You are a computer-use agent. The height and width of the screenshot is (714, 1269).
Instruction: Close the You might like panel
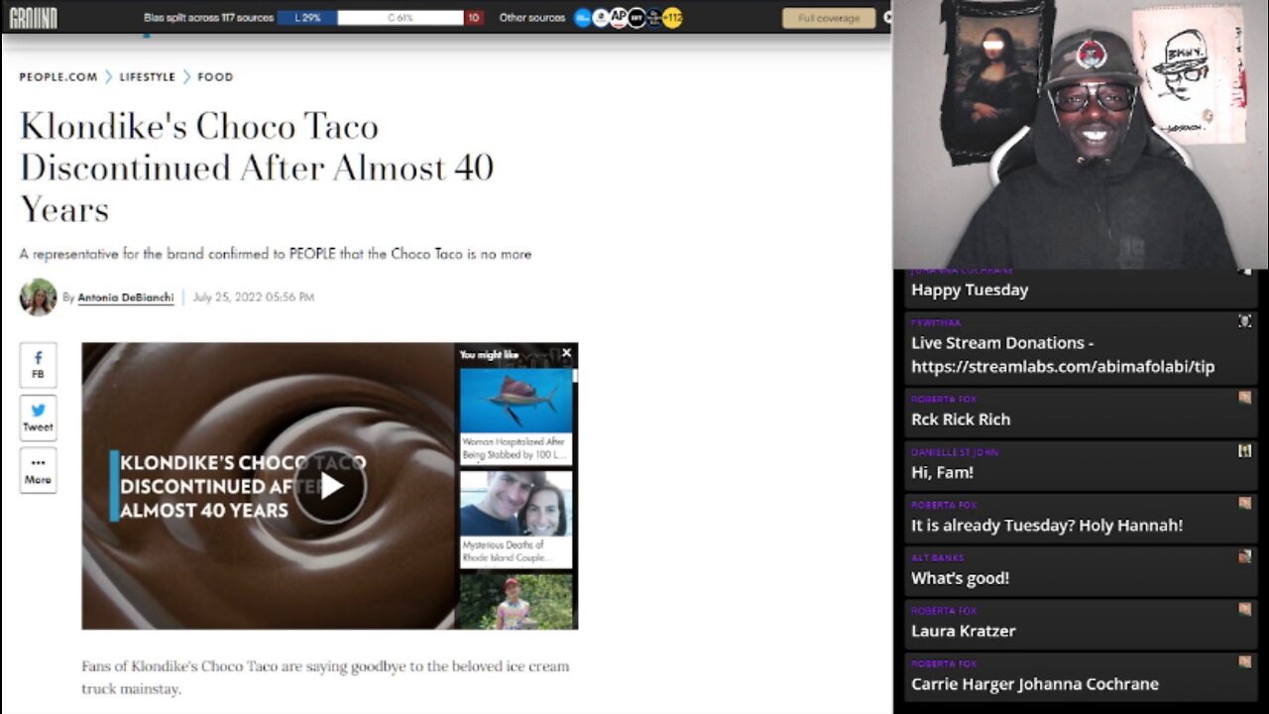(x=566, y=353)
